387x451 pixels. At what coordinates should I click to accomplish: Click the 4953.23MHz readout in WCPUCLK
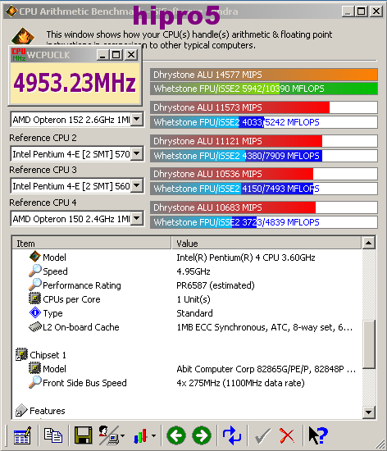pyautogui.click(x=75, y=83)
